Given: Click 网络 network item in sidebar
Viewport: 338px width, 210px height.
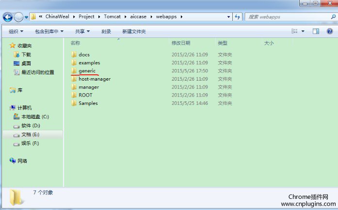Looking at the screenshot, I should point(22,161).
